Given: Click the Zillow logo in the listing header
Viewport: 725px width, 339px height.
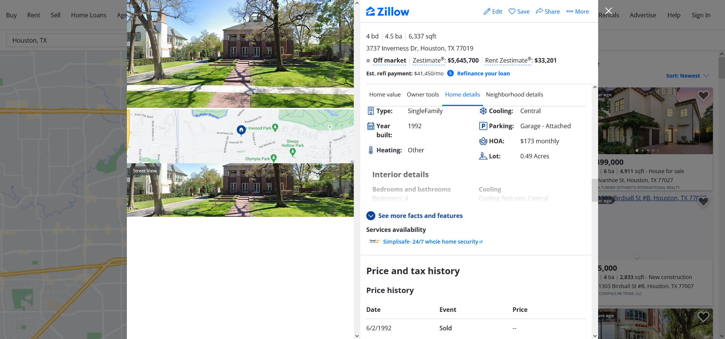Looking at the screenshot, I should 387,12.
